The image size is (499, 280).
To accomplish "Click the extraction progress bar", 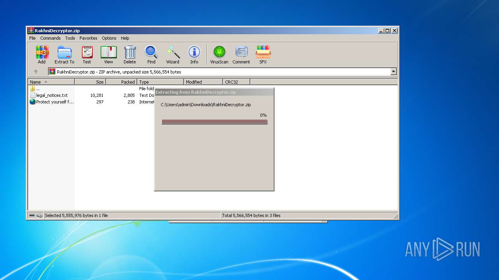I will point(214,122).
